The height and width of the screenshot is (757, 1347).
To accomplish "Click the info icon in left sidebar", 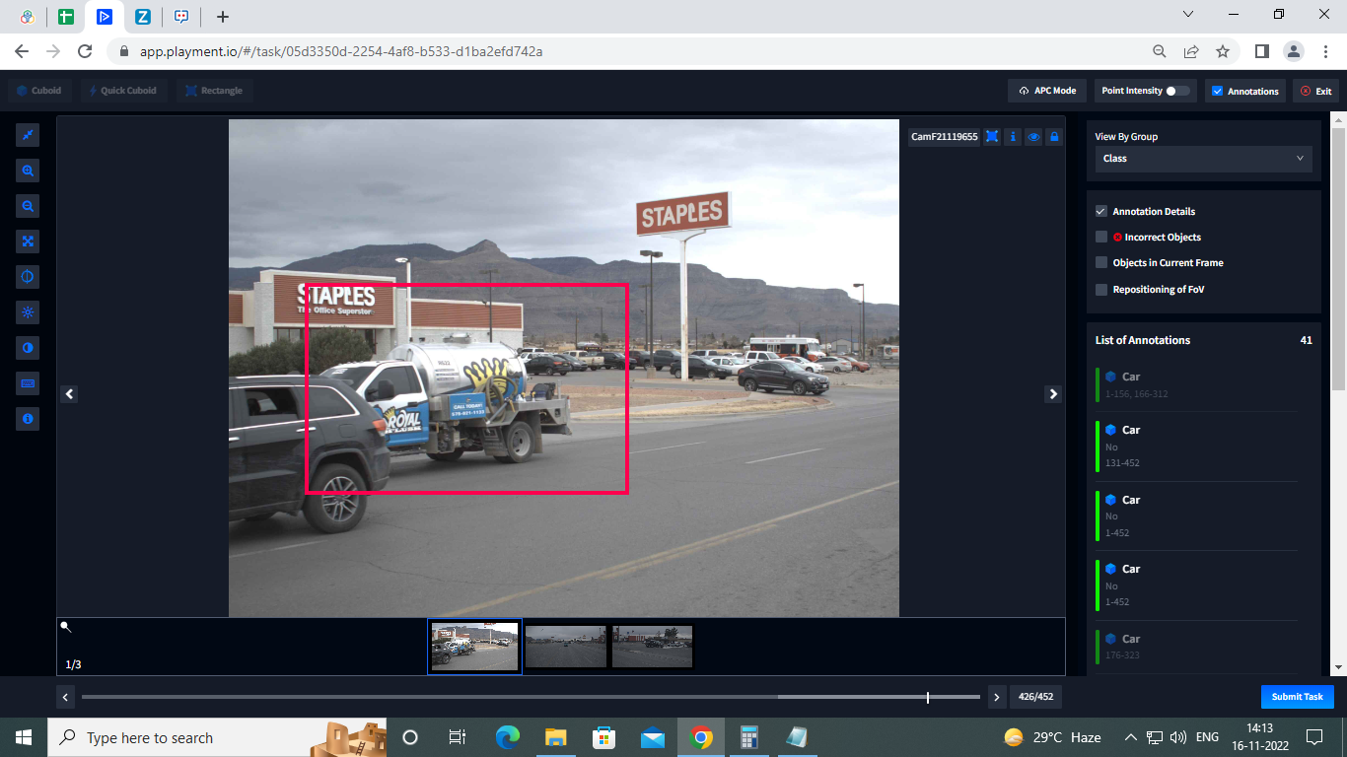I will 28,419.
